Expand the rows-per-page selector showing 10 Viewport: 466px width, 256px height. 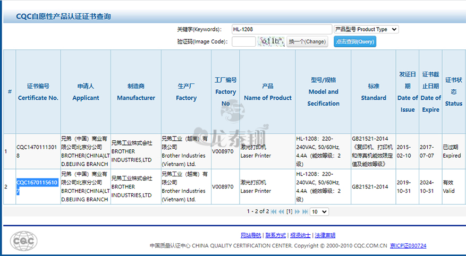point(319,211)
